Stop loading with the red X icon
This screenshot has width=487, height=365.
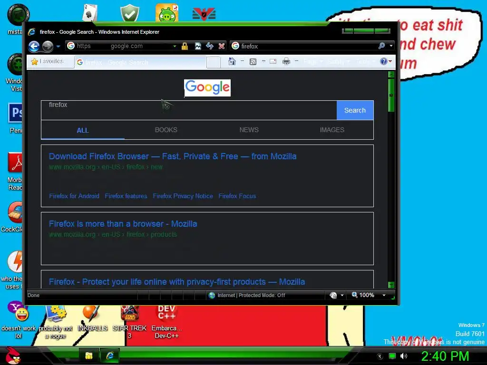(x=222, y=46)
